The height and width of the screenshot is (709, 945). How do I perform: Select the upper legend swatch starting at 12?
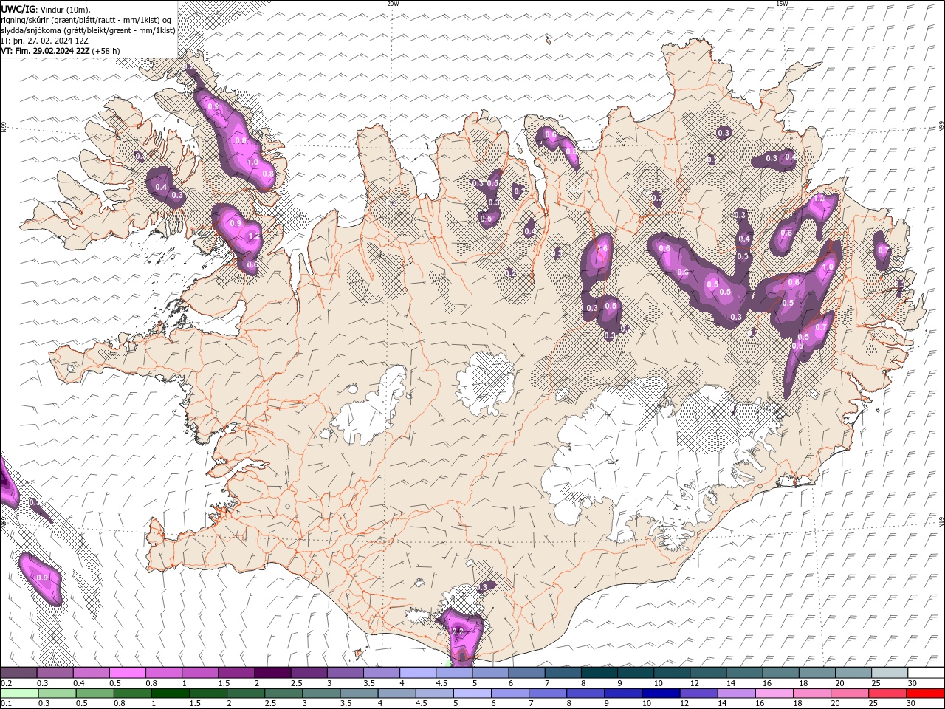click(x=708, y=673)
